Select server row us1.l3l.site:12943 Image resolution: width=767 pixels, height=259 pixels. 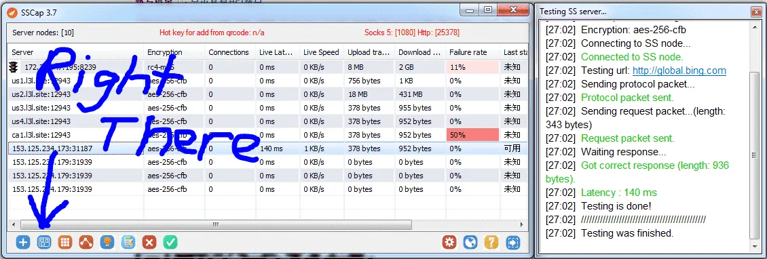click(268, 81)
